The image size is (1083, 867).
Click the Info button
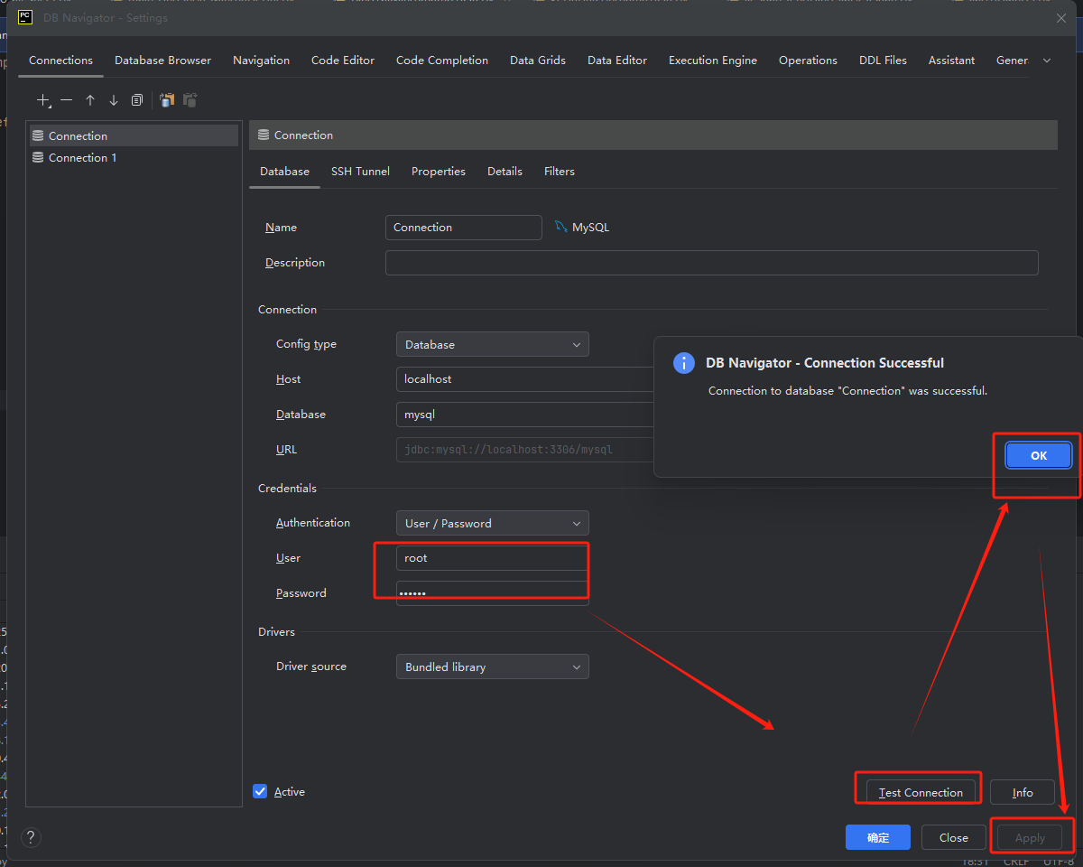(1023, 792)
